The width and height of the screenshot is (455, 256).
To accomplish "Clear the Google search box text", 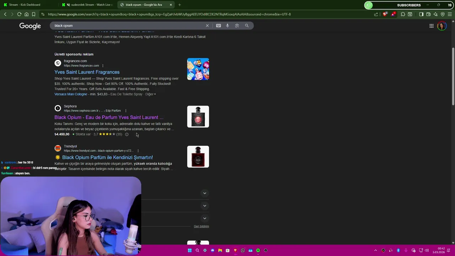I will tap(207, 26).
